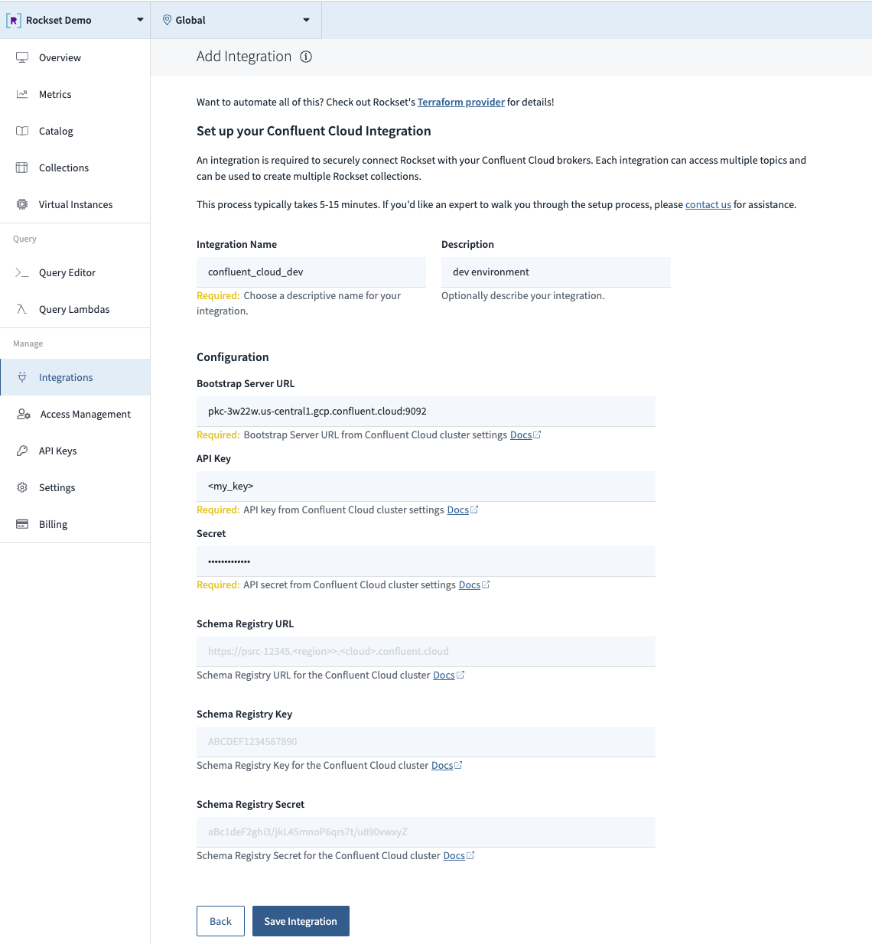Open the Catalog page
This screenshot has height=944, width=872.
(x=75, y=131)
